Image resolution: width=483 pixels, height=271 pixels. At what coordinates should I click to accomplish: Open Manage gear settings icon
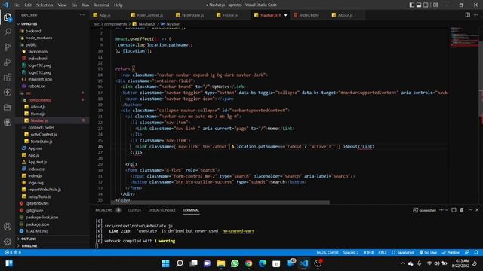click(8, 242)
